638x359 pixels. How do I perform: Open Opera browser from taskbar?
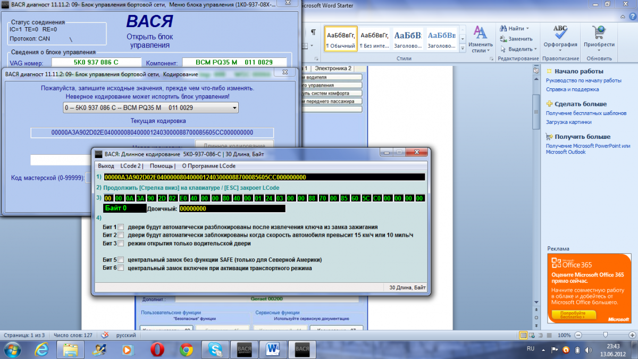pos(157,349)
